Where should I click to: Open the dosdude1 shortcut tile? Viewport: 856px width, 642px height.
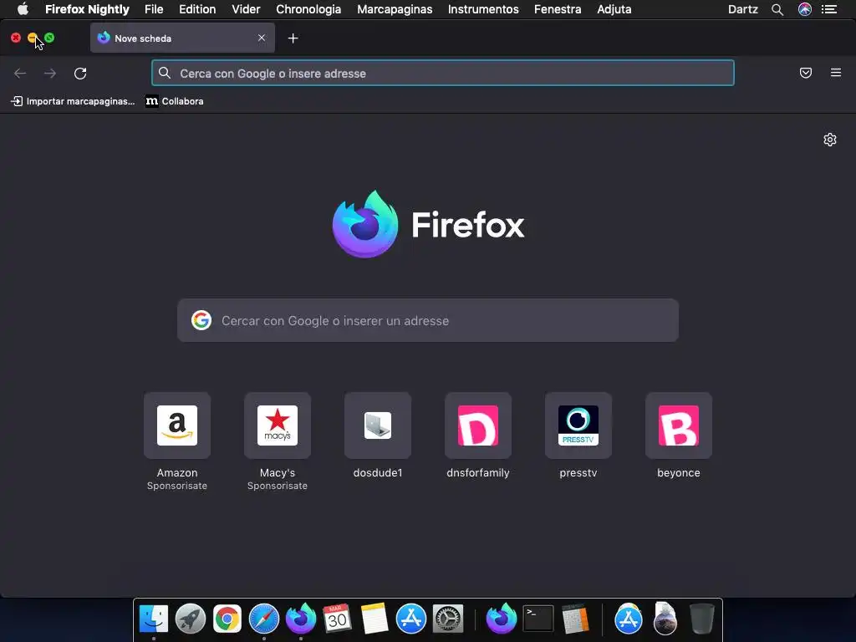(378, 425)
